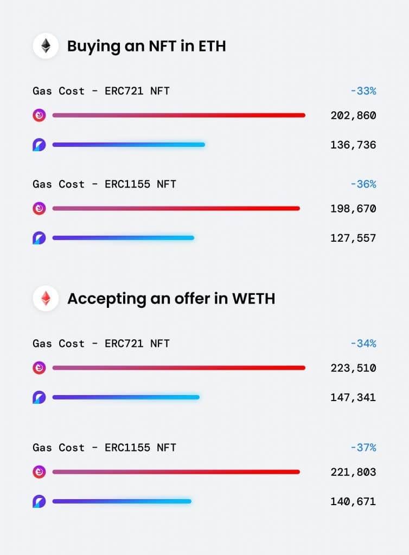This screenshot has width=409, height=555.
Task: Click the red gas bar for 202,860
Action: [x=178, y=115]
